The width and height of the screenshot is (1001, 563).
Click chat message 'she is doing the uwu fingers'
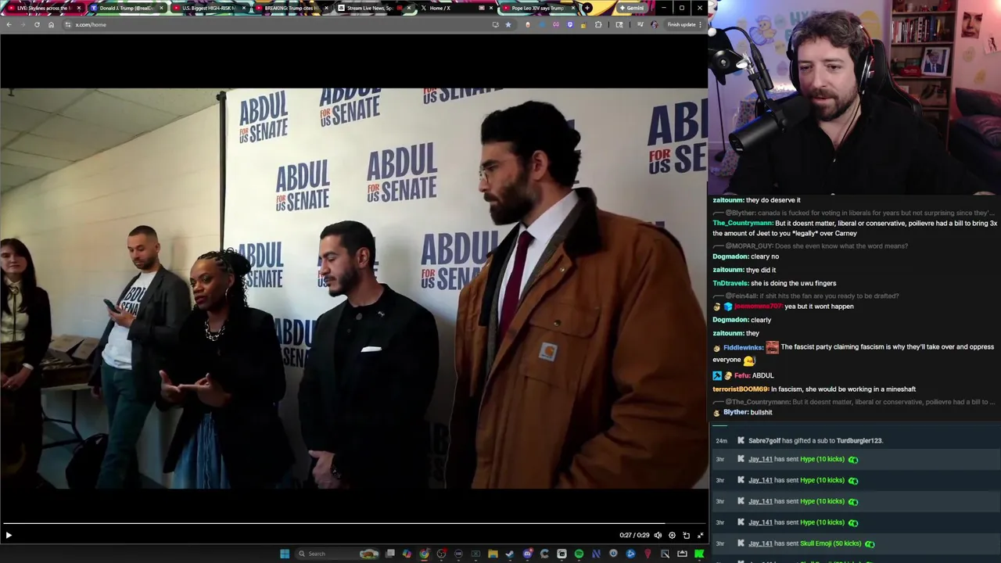pos(793,283)
